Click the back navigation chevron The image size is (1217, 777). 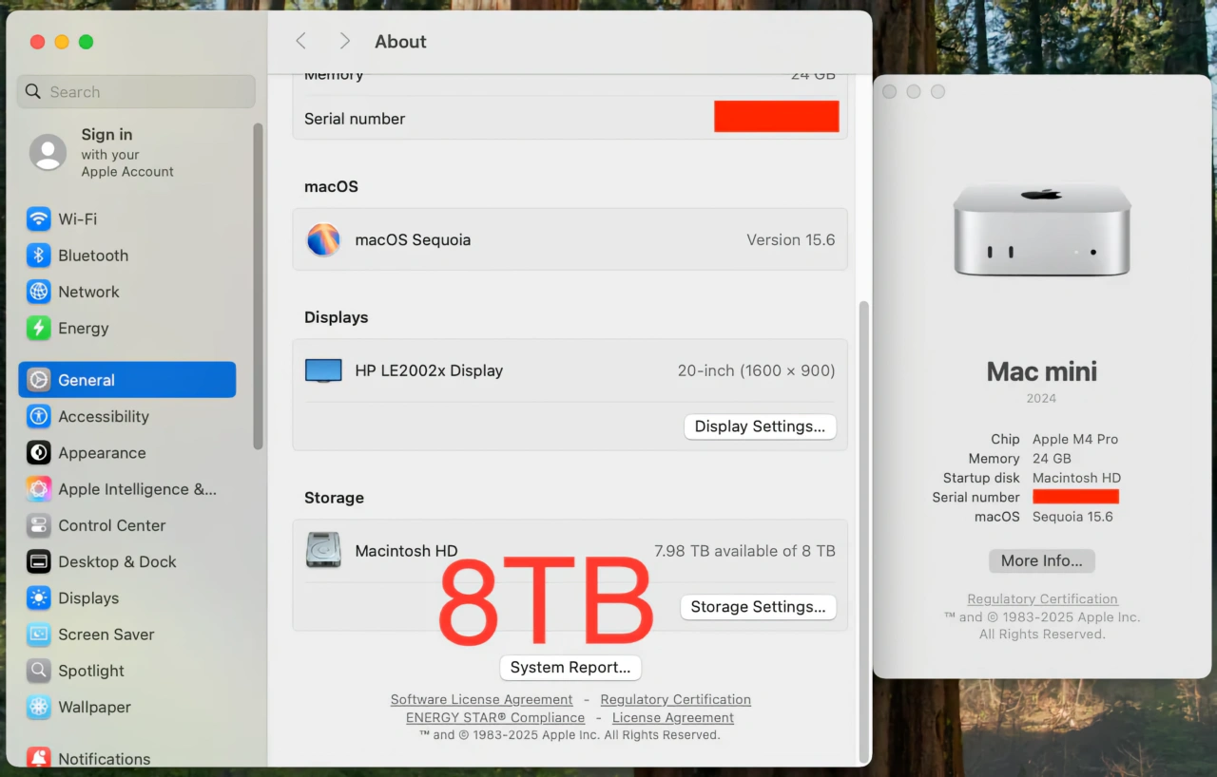300,41
